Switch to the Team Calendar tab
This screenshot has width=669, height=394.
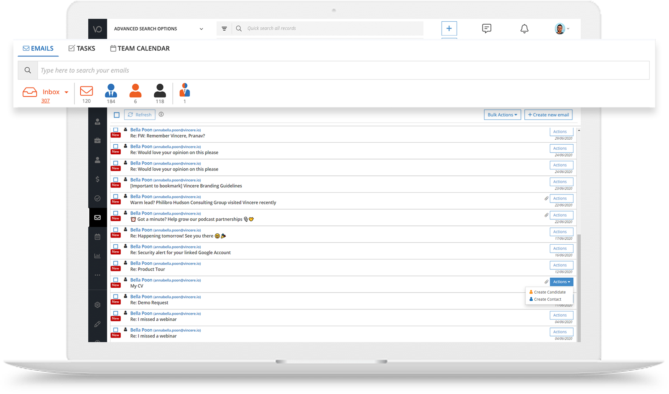pos(140,49)
